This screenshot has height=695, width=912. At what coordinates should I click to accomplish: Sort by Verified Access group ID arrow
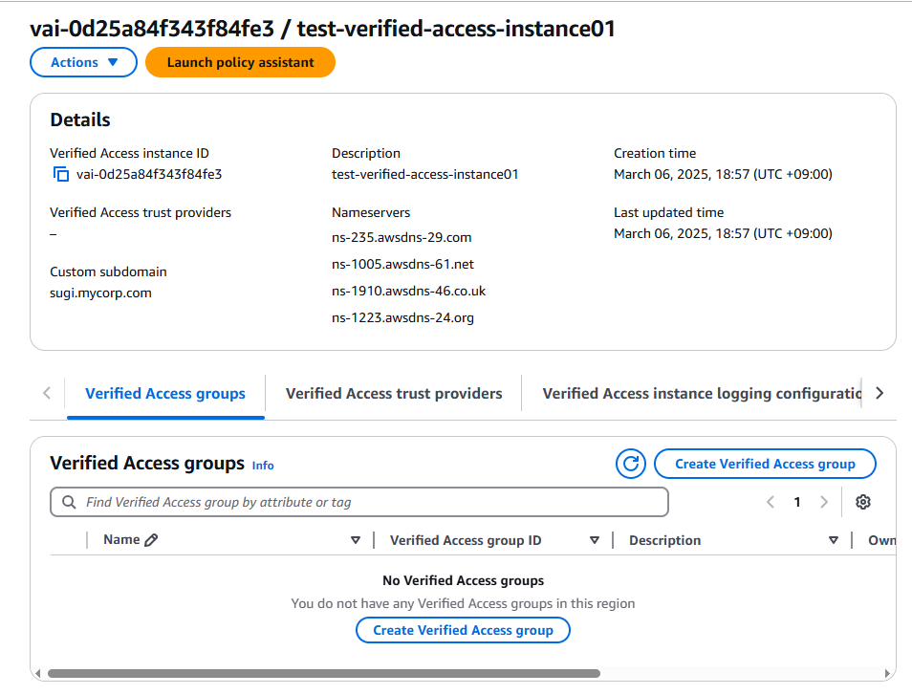595,540
